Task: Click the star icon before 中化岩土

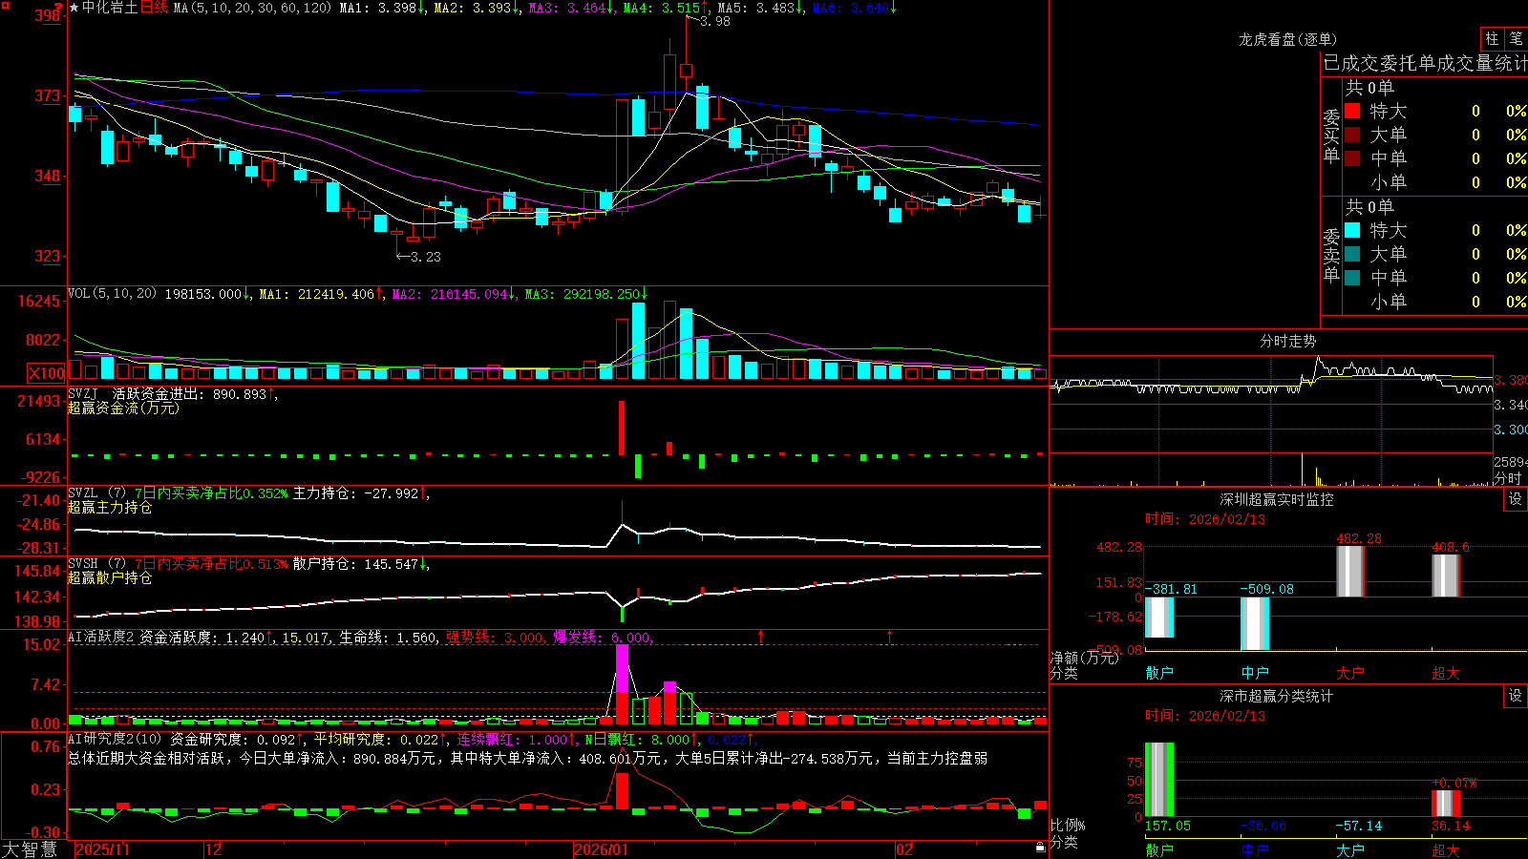Action: coord(74,8)
